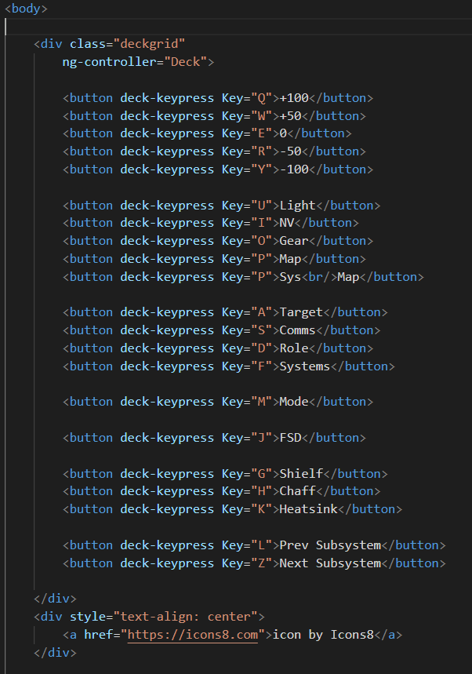Click the "FSD" button text
Viewport: 472px width, 674px height.
290,438
